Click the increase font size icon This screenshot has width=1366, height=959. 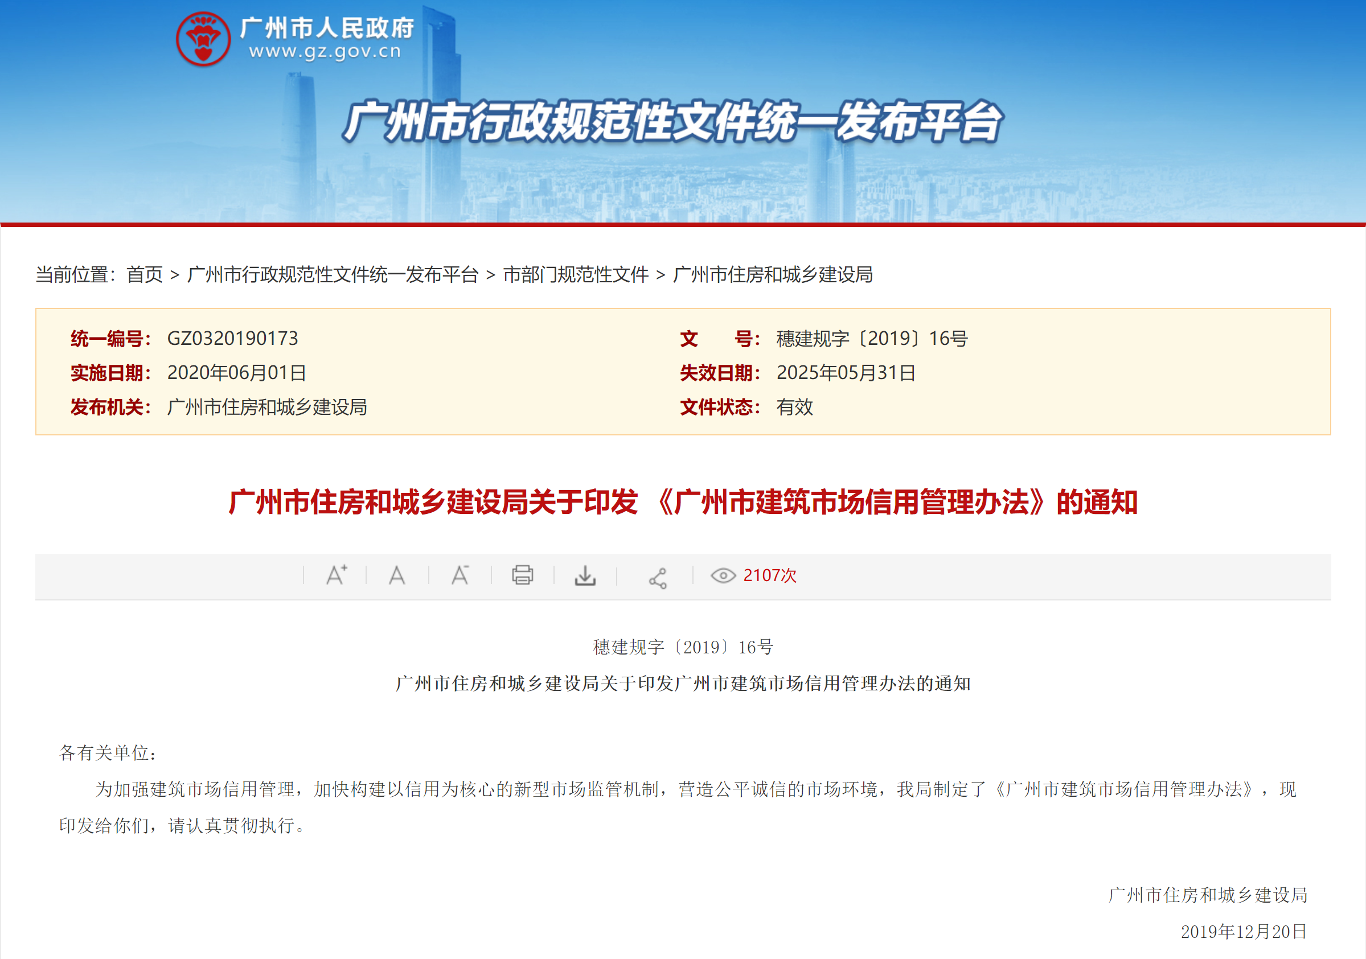(336, 575)
